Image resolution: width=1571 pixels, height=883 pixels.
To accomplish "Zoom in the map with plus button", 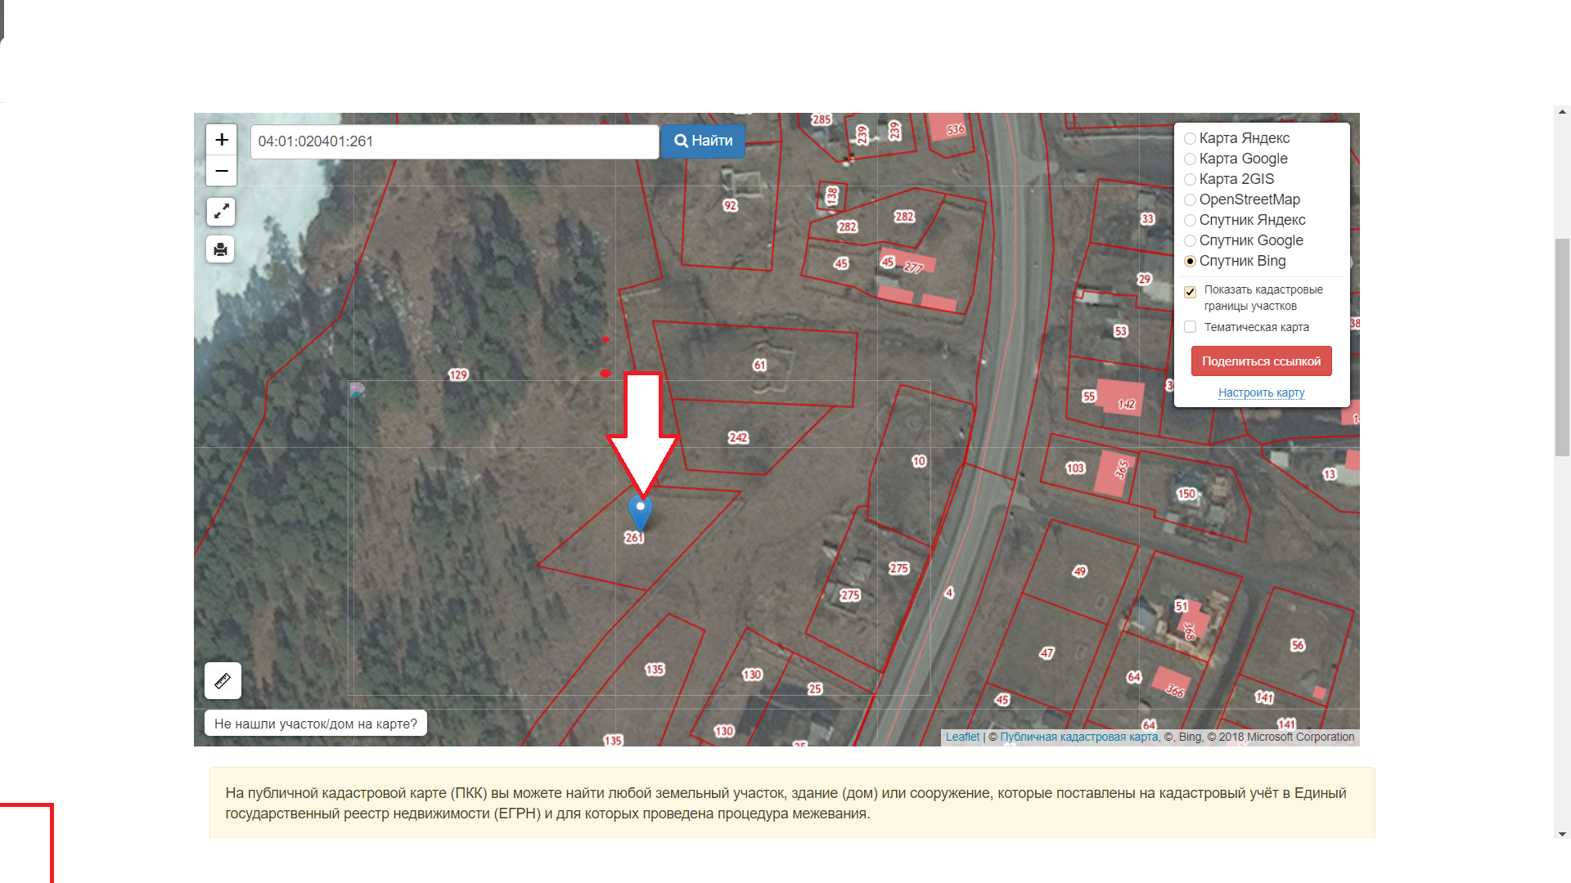I will click(x=221, y=140).
